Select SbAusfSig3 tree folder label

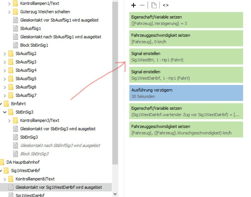coord(26,62)
